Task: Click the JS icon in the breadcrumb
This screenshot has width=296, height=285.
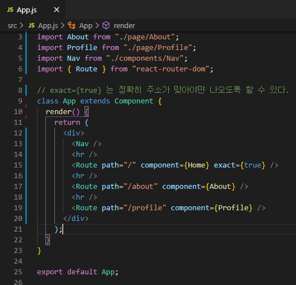Action: coord(31,25)
